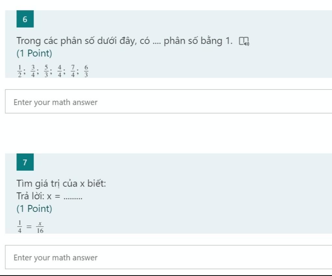Click the question number 7 badge
Image resolution: width=332 pixels, height=276 pixels.
[x=25, y=162]
